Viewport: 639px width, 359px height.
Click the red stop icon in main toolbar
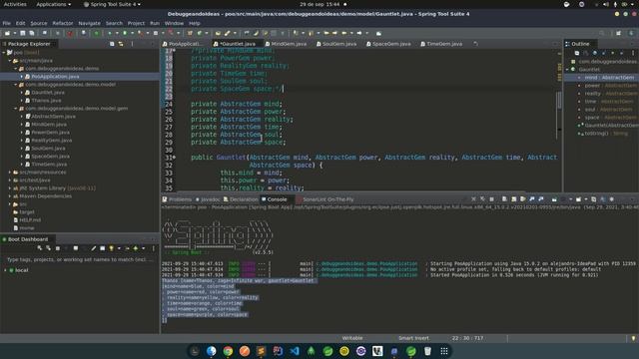coord(70,33)
